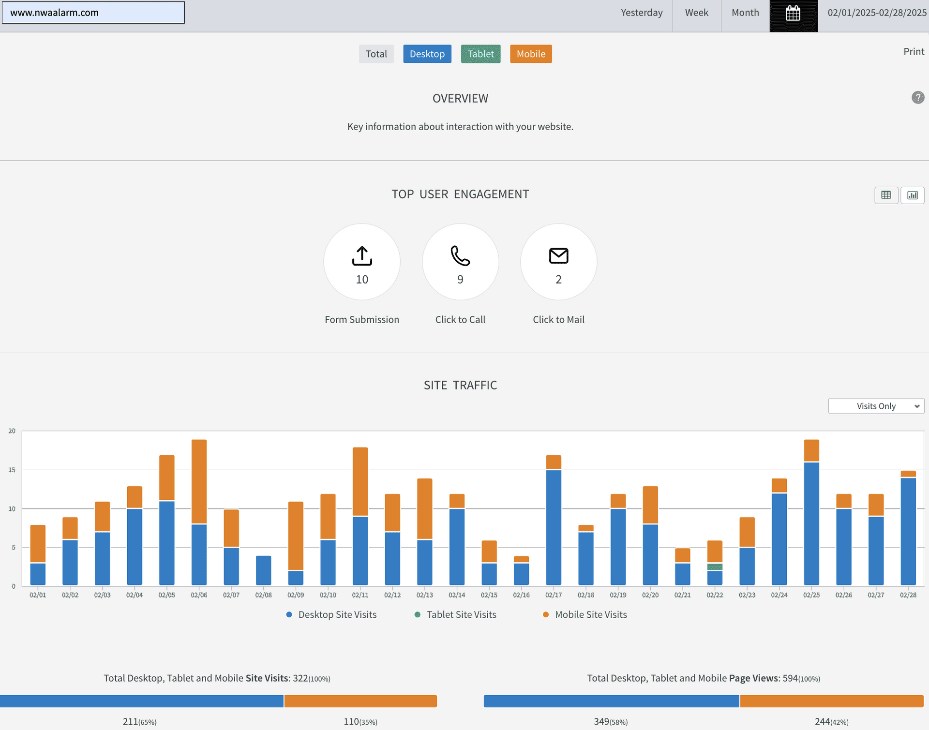Click the 02/06 bar in traffic chart
This screenshot has width=929, height=730.
point(199,513)
